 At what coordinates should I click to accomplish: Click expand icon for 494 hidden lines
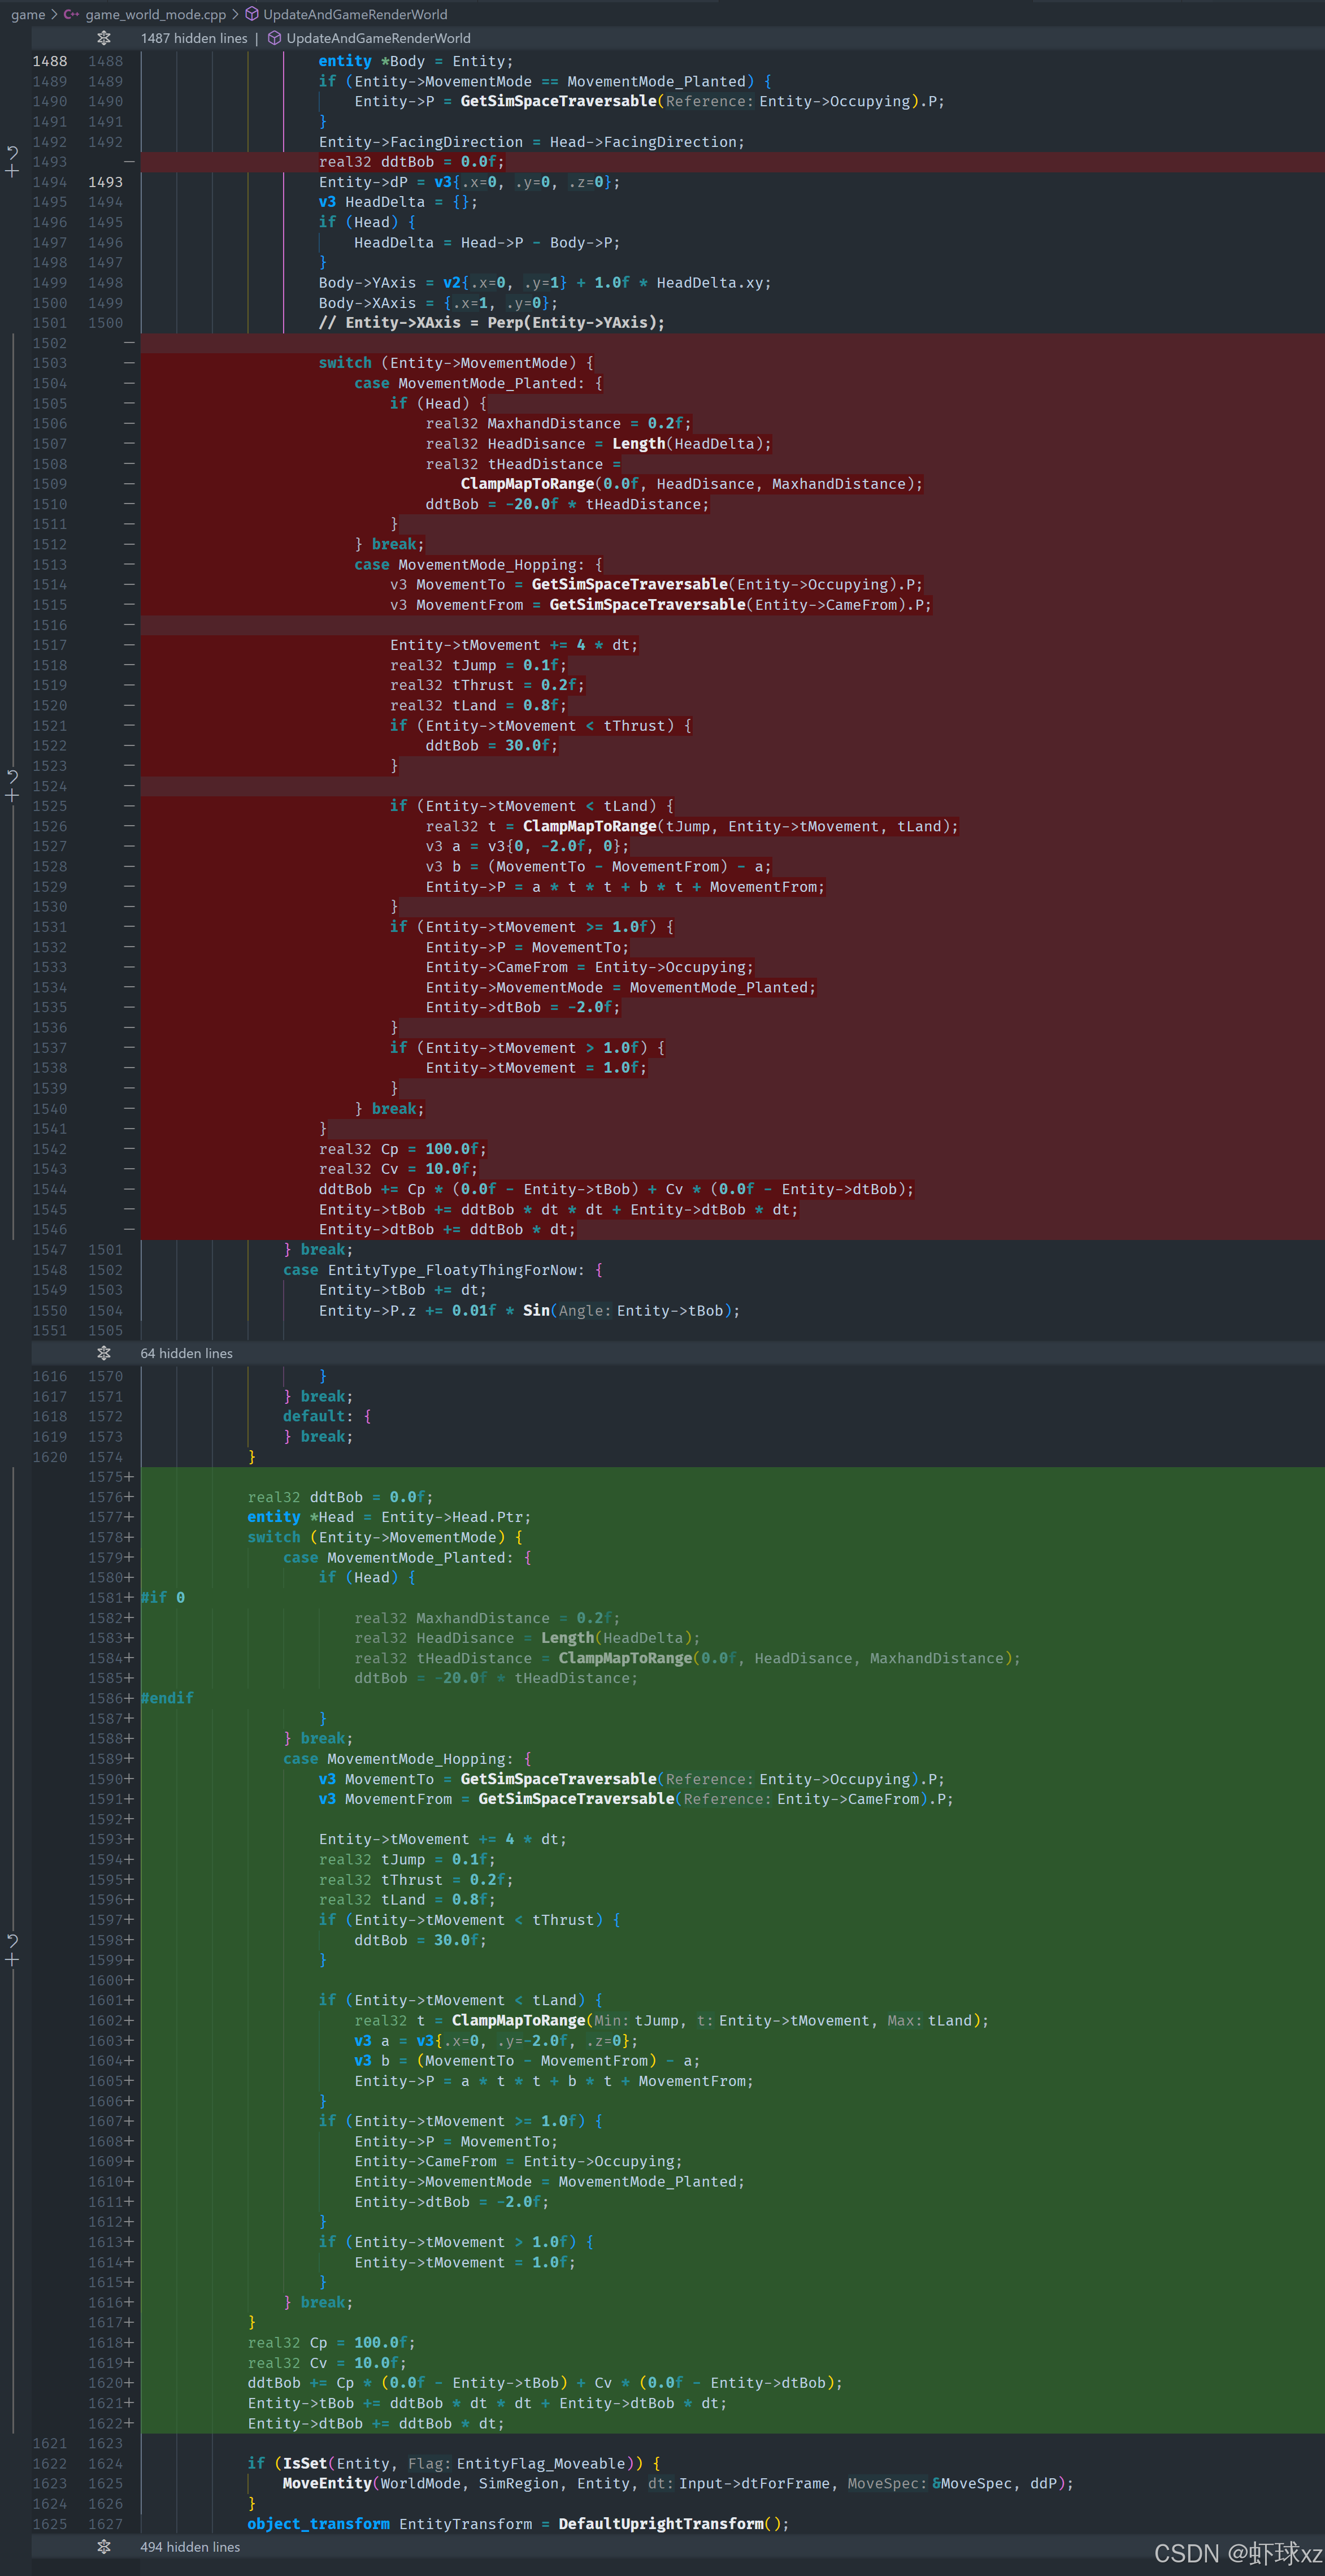tap(104, 2546)
